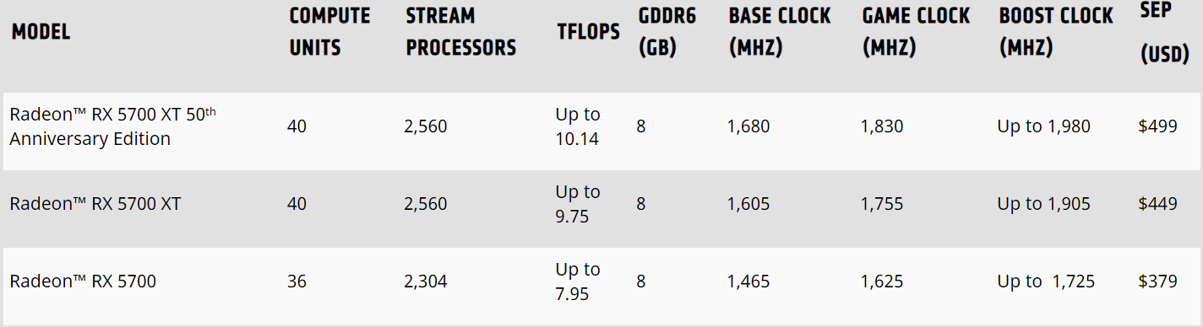This screenshot has width=1203, height=327.
Task: Select the TFLOPS column header
Action: click(588, 32)
